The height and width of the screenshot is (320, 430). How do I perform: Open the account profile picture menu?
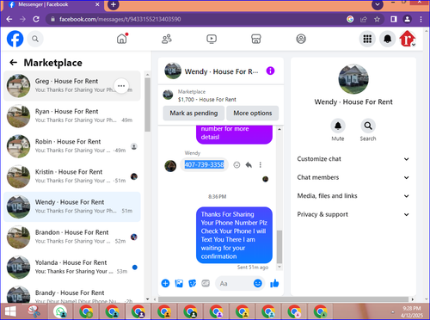tap(408, 39)
